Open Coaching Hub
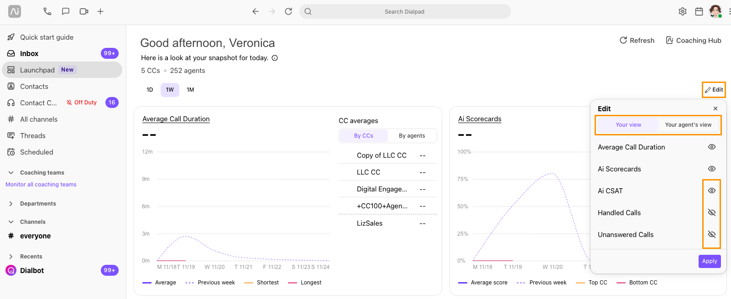 tap(694, 41)
